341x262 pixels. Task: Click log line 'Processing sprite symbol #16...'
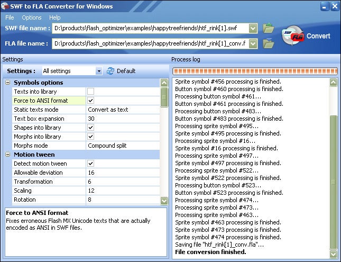pos(215,141)
